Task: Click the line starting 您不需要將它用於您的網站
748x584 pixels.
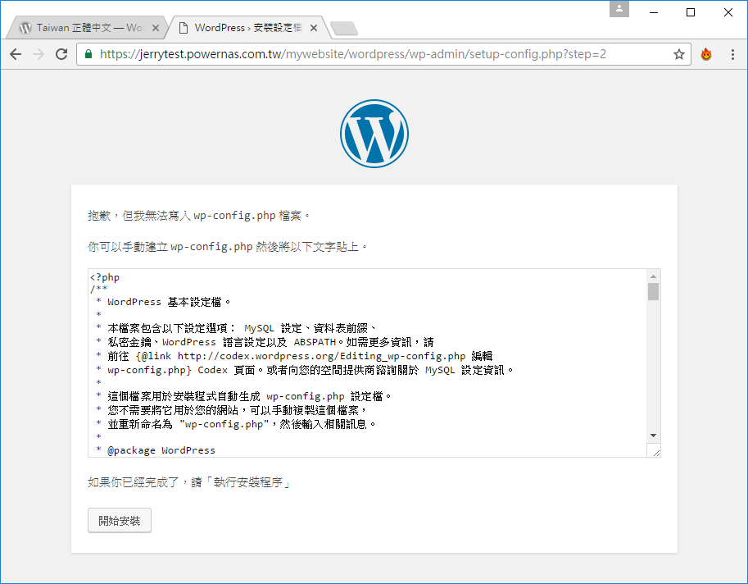Action: click(237, 410)
